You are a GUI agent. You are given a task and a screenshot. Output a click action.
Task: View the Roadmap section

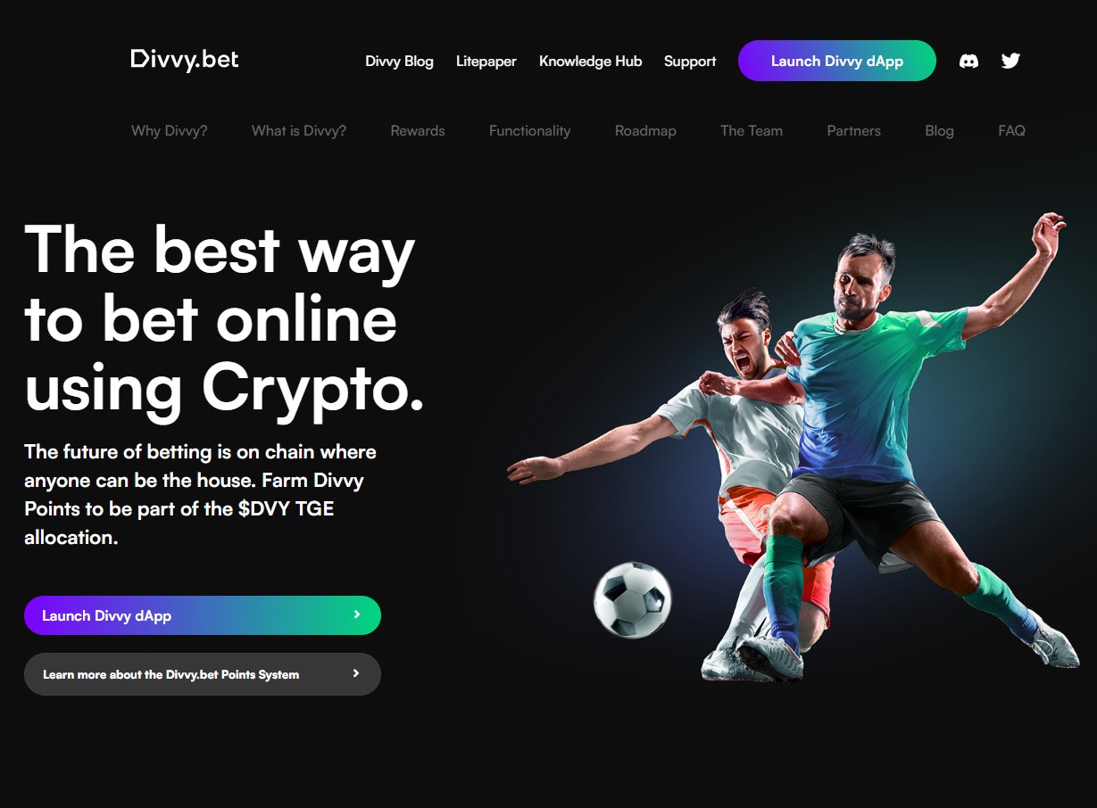(645, 130)
